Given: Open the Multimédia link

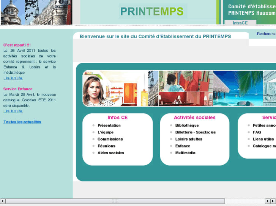Looking at the screenshot, I should tap(185, 153).
